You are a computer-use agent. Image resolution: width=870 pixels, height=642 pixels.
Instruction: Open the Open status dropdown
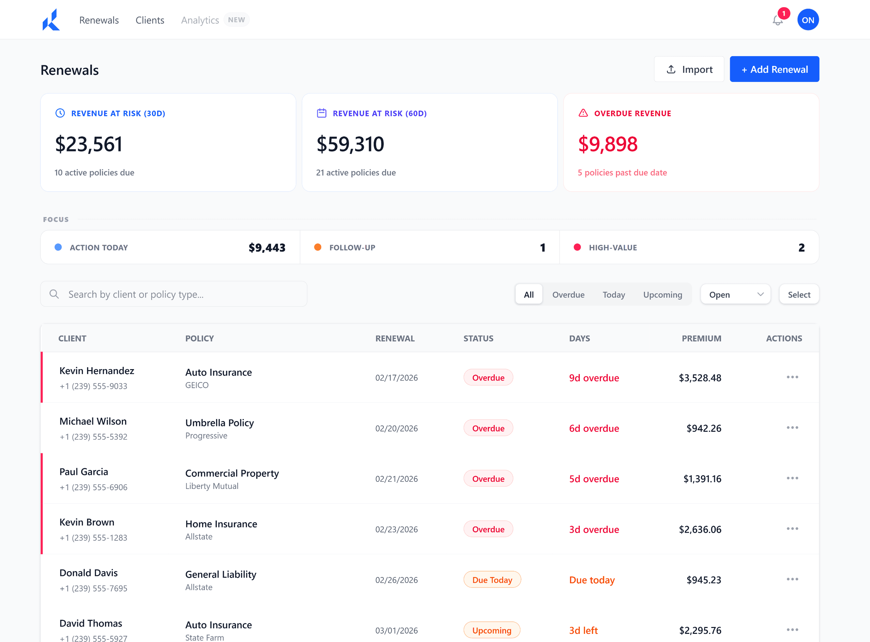point(735,294)
